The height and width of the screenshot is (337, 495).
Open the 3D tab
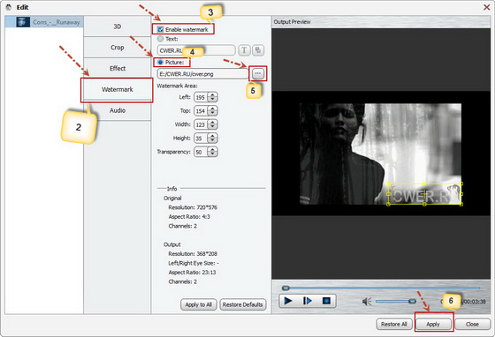tap(117, 26)
